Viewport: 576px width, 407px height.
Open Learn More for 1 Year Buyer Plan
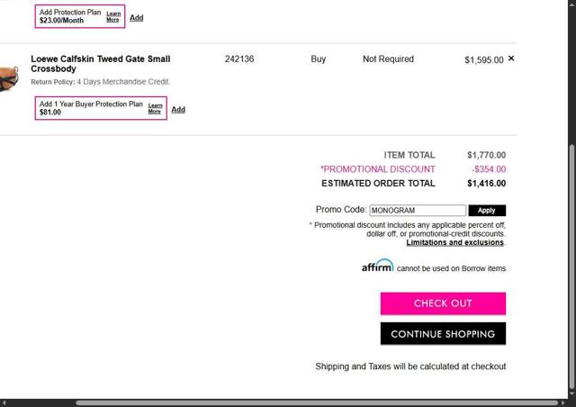155,108
